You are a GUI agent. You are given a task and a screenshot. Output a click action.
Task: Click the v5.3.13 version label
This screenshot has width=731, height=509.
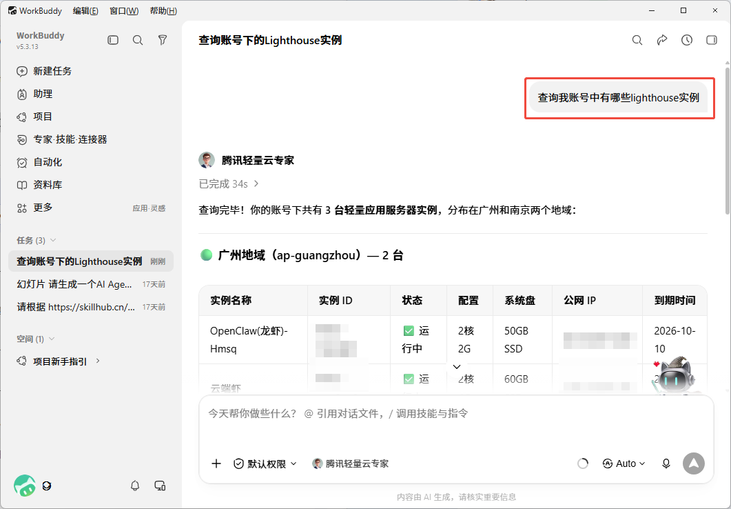pos(27,47)
